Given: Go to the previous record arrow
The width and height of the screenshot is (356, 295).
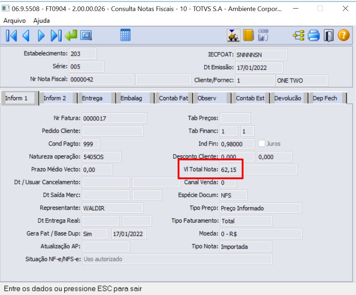Looking at the screenshot, I should tap(26, 36).
